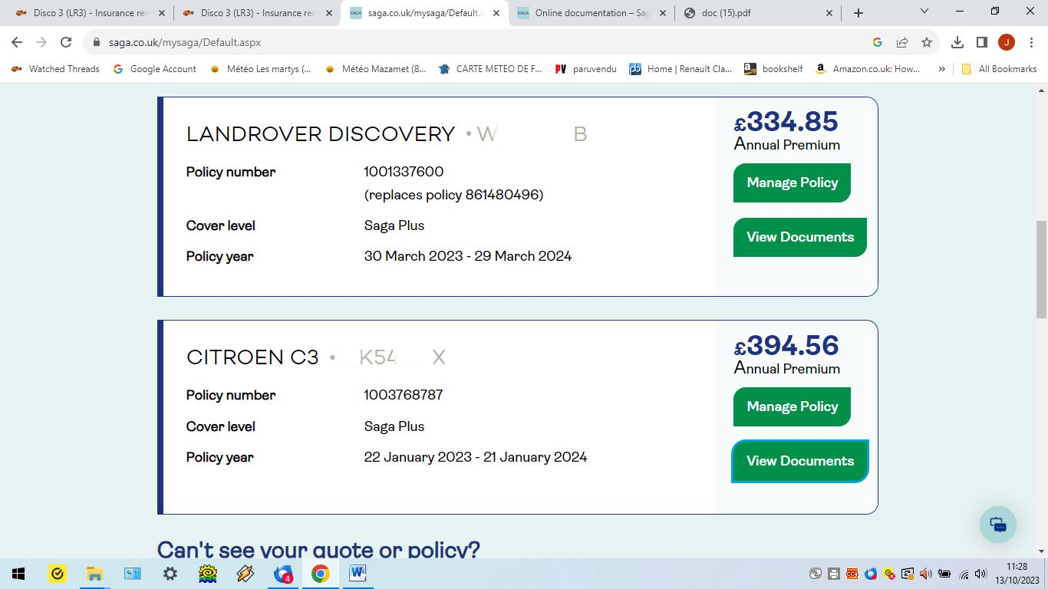Expand hidden bookmarks with double chevron
Image resolution: width=1048 pixels, height=589 pixels.
(x=941, y=68)
